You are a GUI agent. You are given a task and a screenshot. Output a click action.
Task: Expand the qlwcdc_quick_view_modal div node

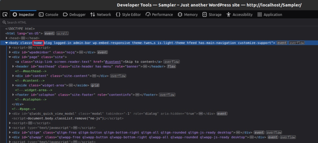point(10,114)
